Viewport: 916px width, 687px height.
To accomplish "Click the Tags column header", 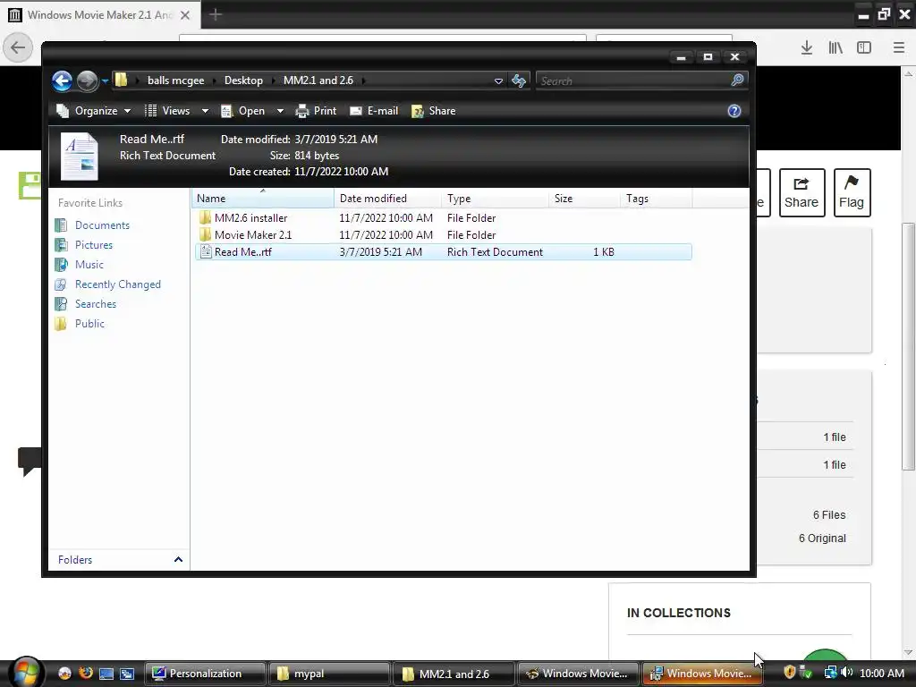I will pos(657,199).
